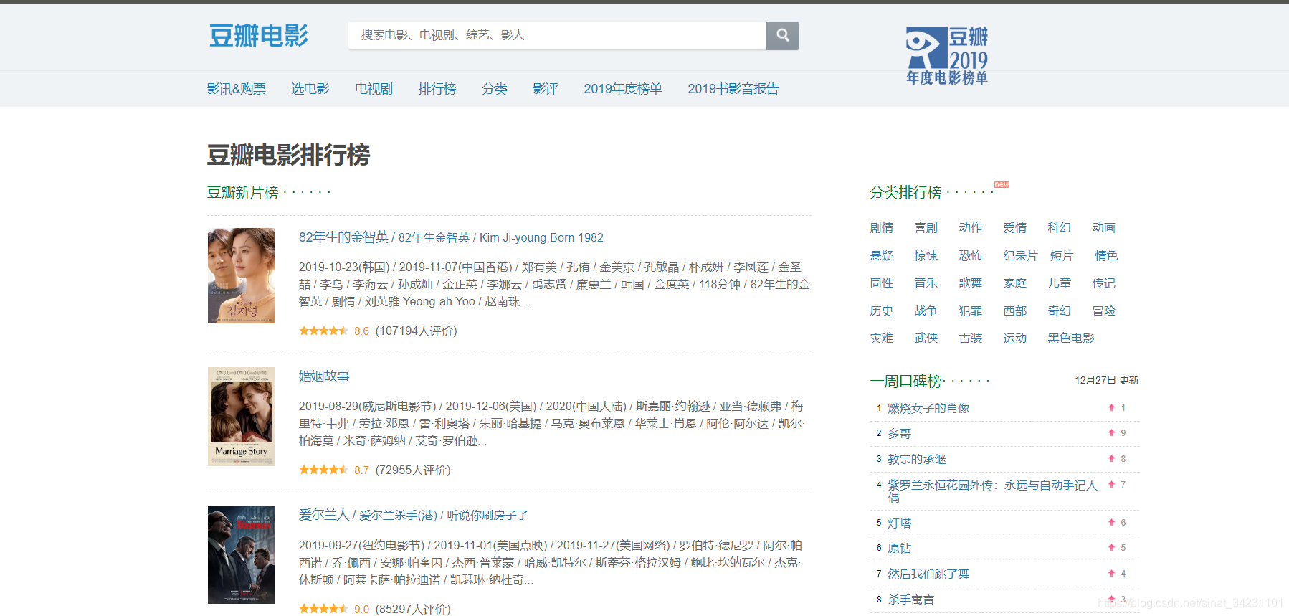This screenshot has height=616, width=1289.
Task: Select the 战争 genre ranking
Action: [x=926, y=311]
